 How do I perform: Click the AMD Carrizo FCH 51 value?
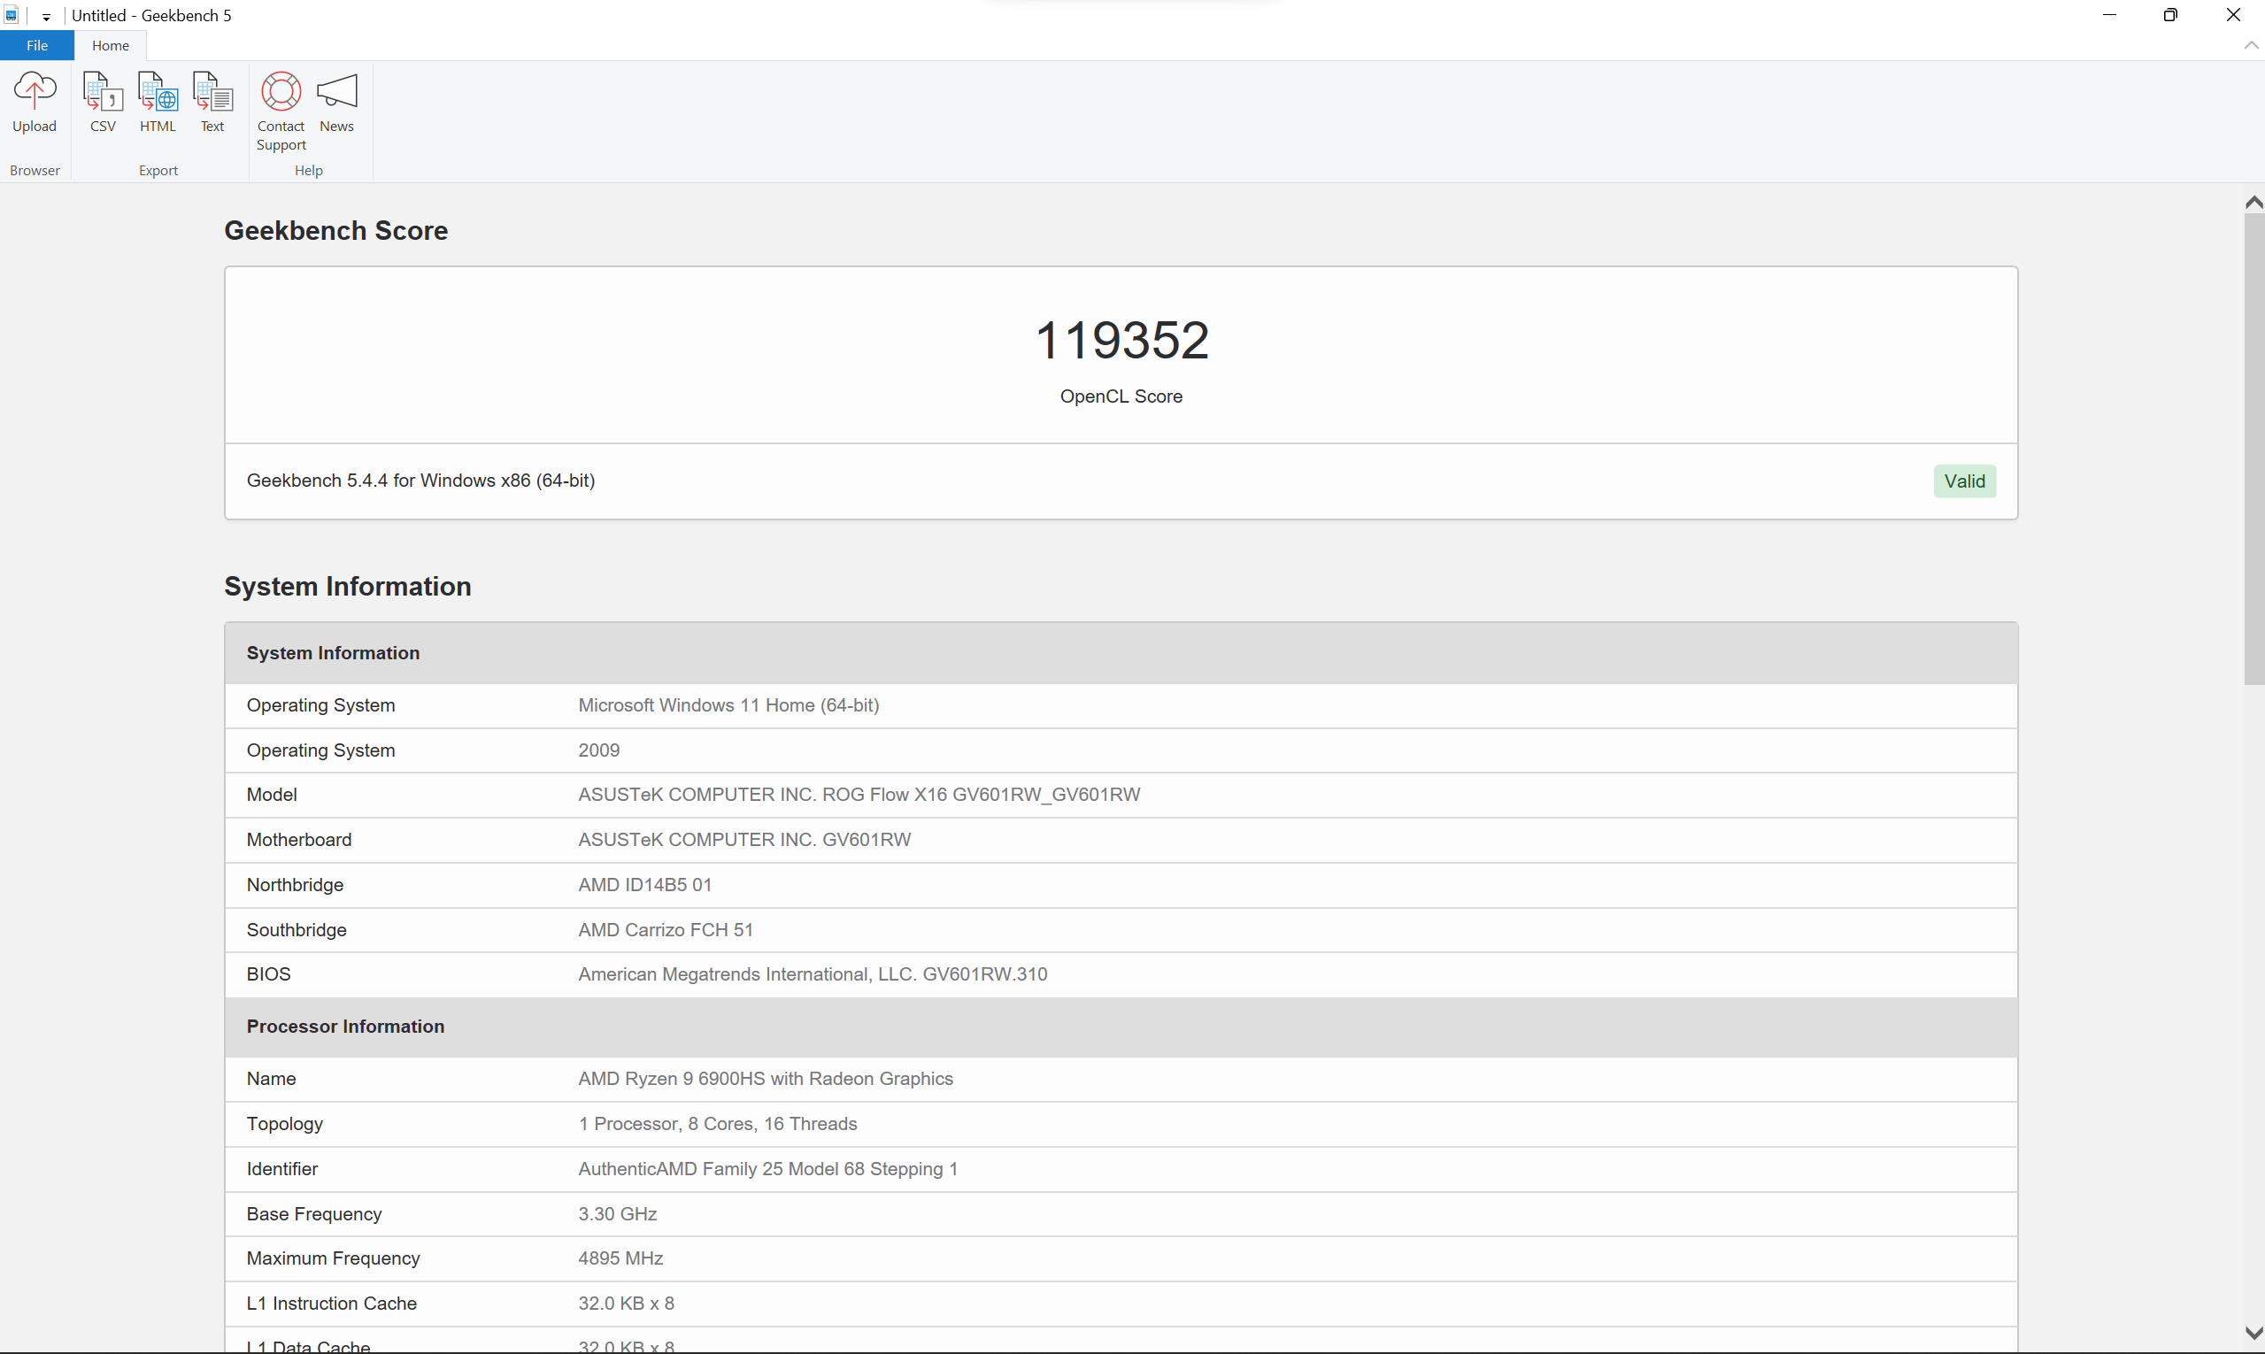tap(666, 930)
